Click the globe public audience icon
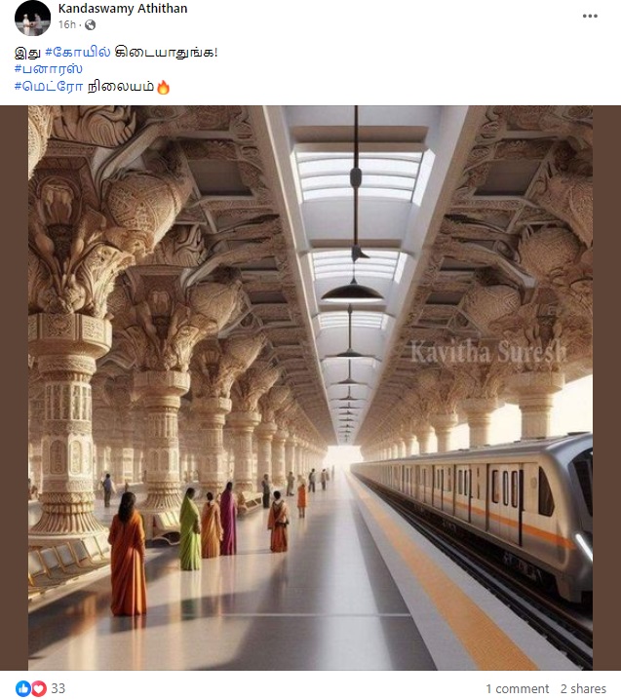The image size is (621, 700). (91, 25)
